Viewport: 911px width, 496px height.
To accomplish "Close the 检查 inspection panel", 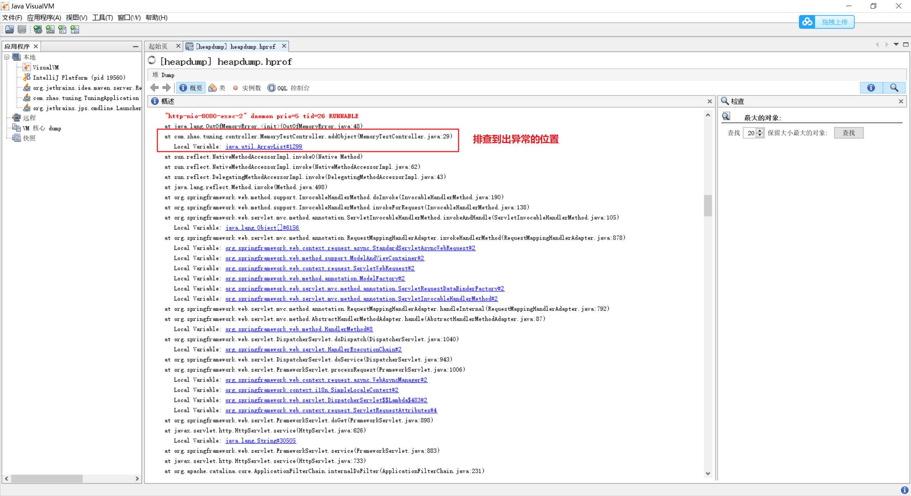I will click(901, 101).
